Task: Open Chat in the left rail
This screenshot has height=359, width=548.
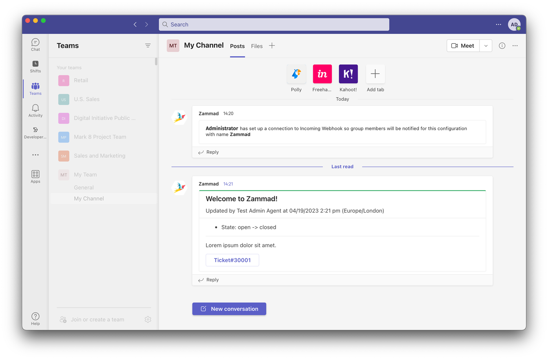Action: coord(35,45)
